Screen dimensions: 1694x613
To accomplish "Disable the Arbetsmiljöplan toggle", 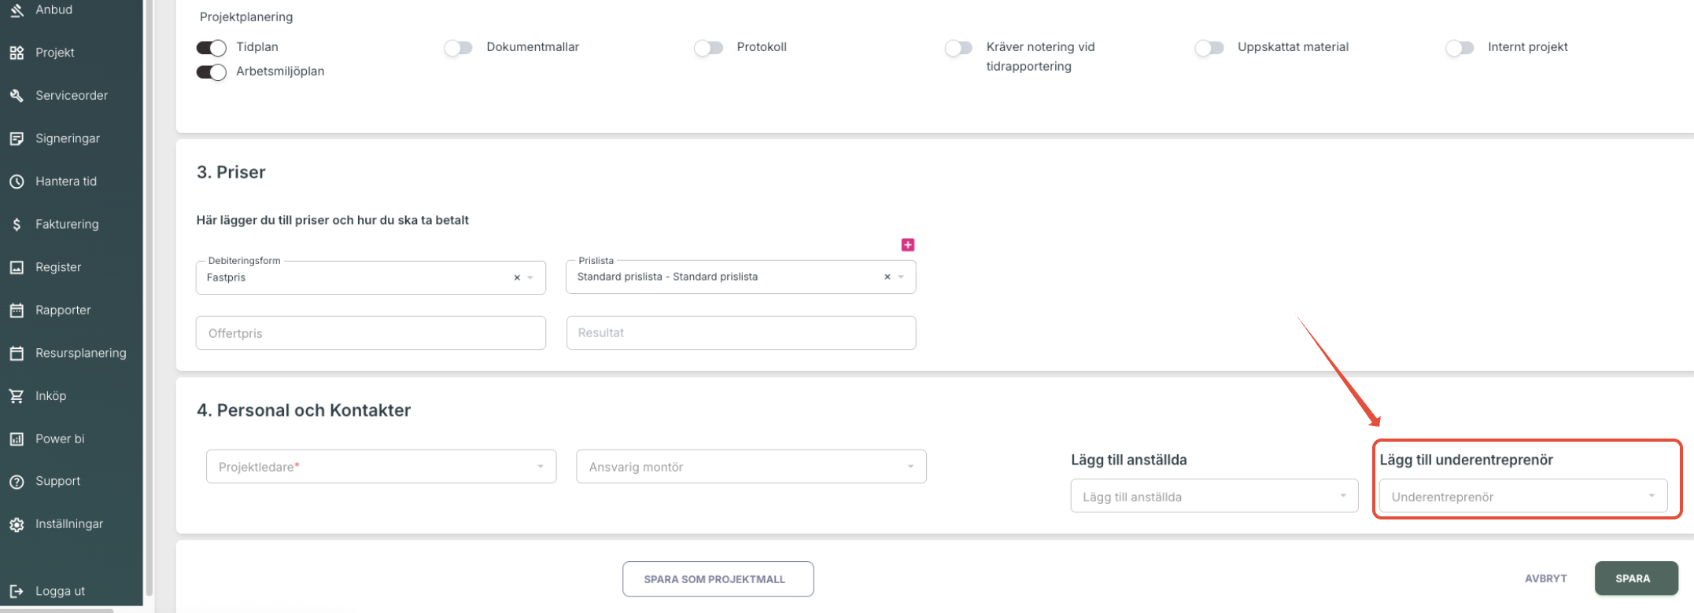I will click(x=211, y=72).
